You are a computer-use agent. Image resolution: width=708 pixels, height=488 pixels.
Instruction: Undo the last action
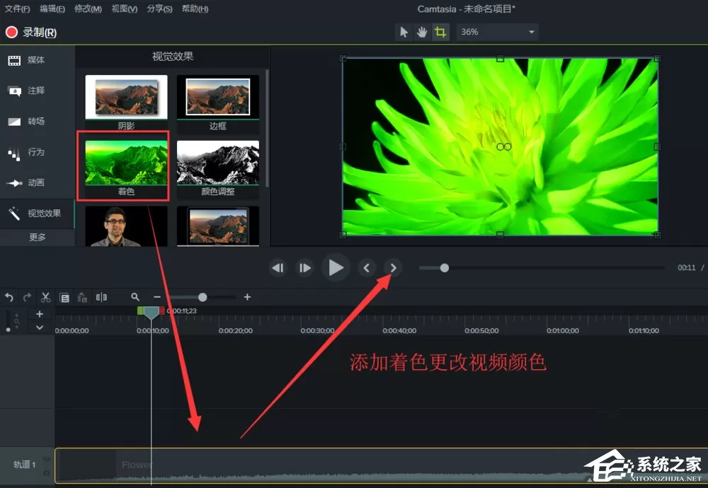pos(9,297)
